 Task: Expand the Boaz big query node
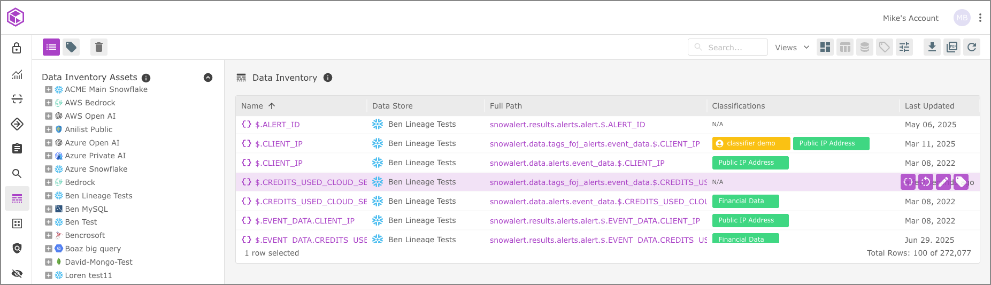tap(49, 249)
